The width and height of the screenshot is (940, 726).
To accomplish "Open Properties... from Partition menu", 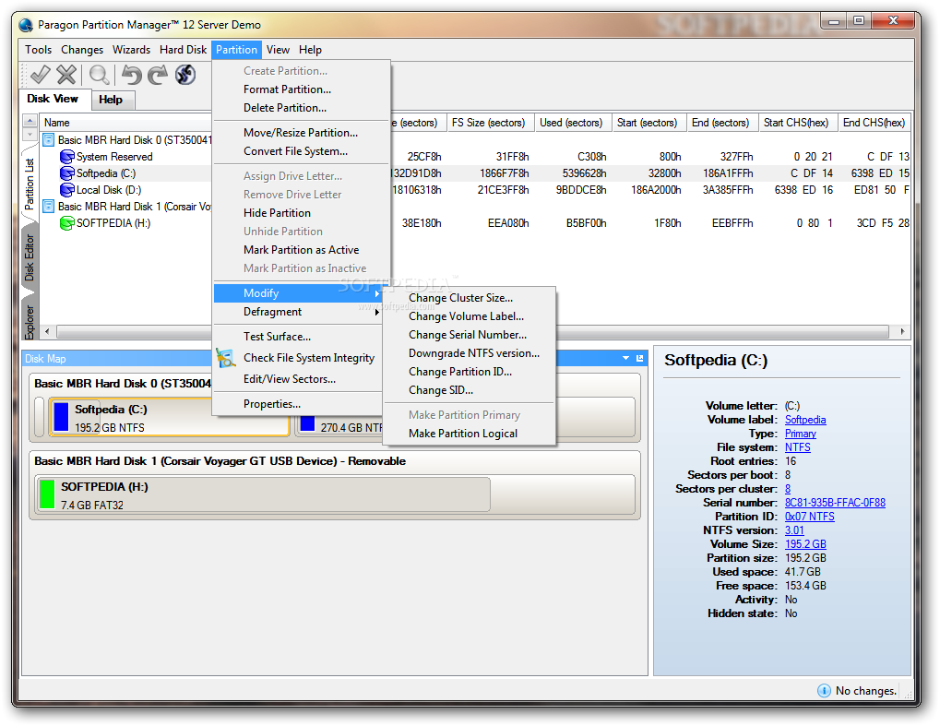I will pos(298,404).
